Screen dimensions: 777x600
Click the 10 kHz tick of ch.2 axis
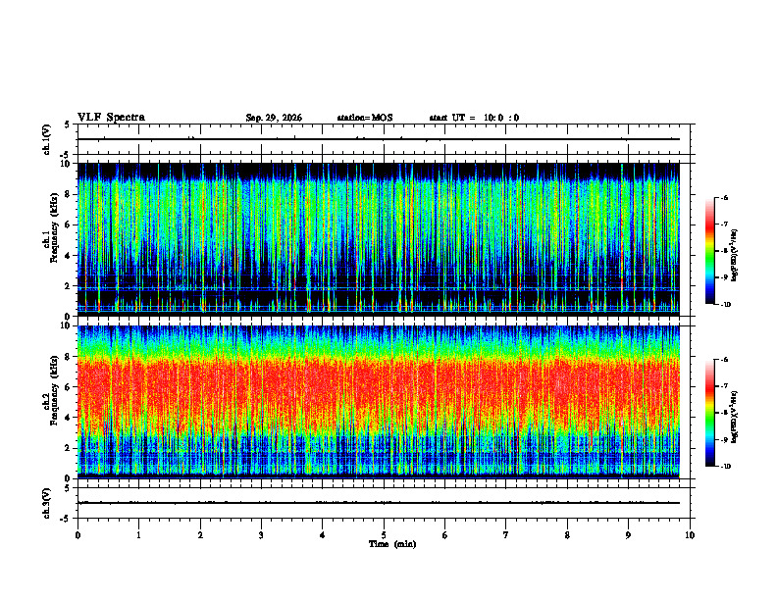[x=67, y=325]
